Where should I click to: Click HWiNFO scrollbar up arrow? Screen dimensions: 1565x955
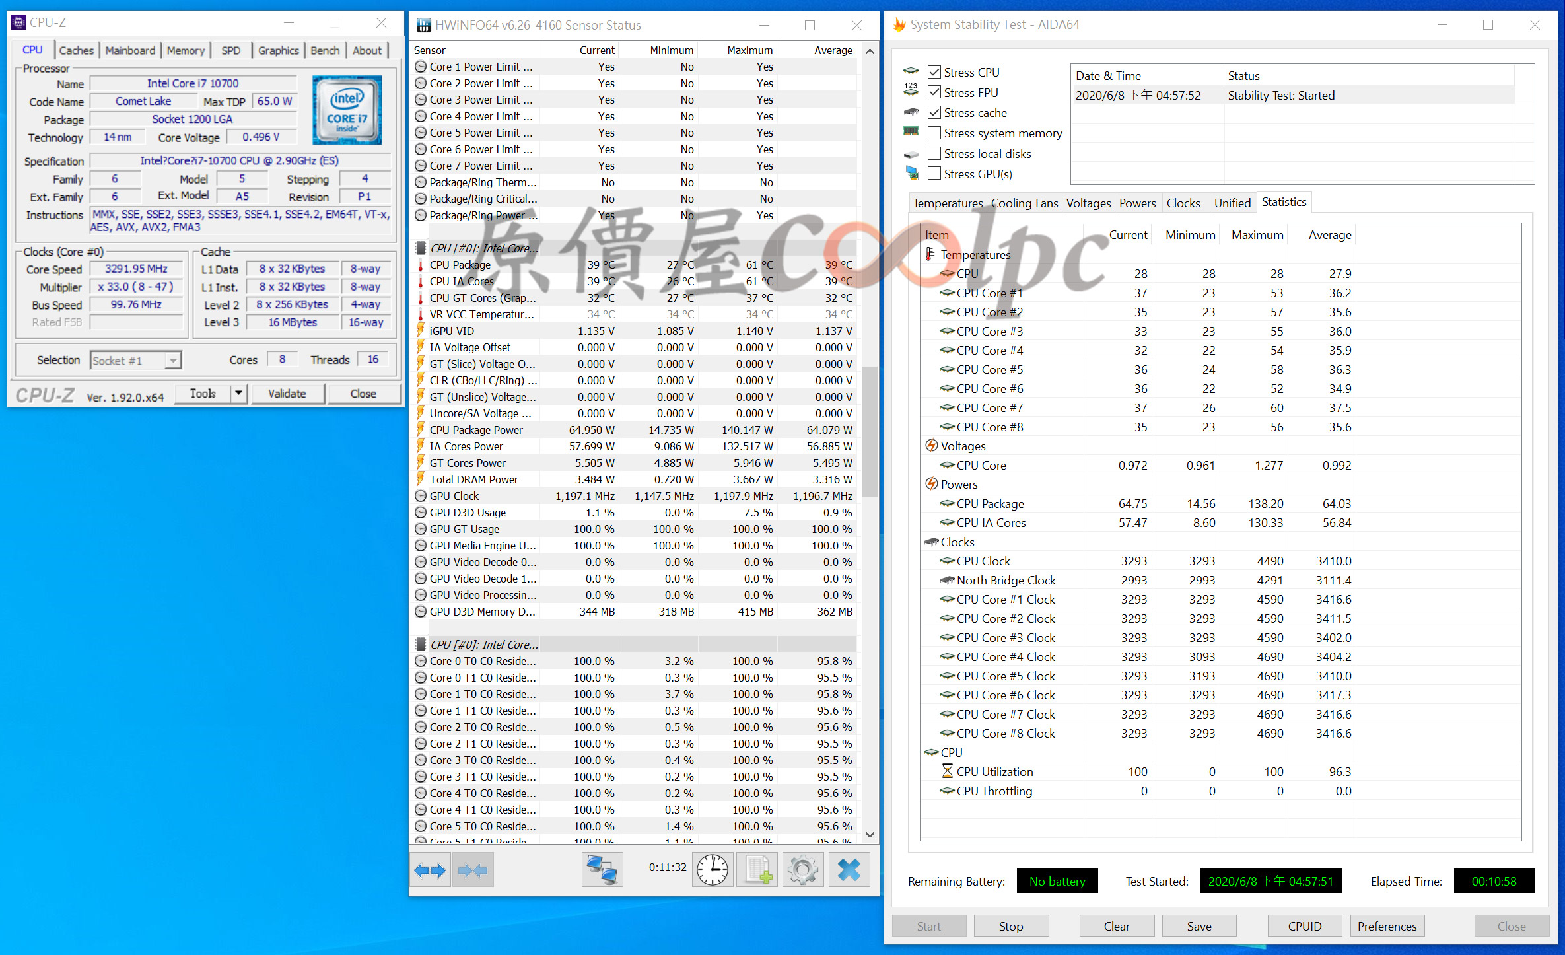(x=870, y=51)
